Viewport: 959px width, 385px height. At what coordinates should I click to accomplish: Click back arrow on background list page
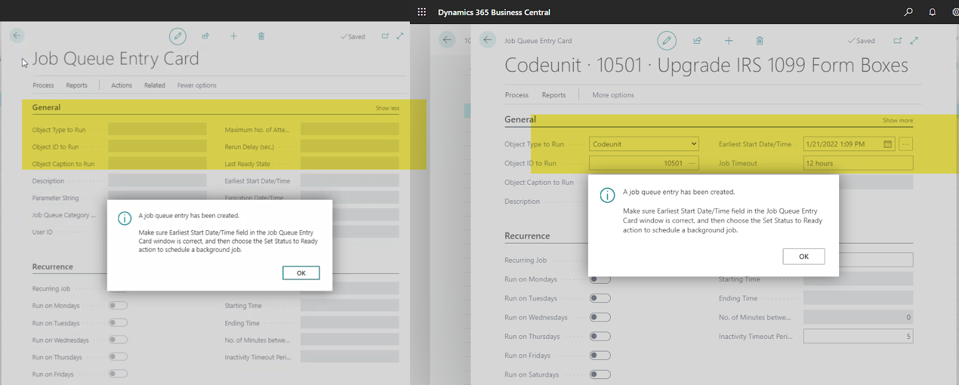(x=447, y=40)
